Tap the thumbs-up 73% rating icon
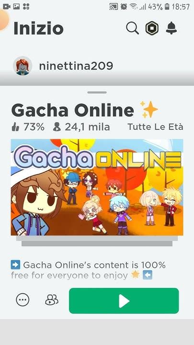Screen dimensions: 194x345 pyautogui.click(x=15, y=127)
